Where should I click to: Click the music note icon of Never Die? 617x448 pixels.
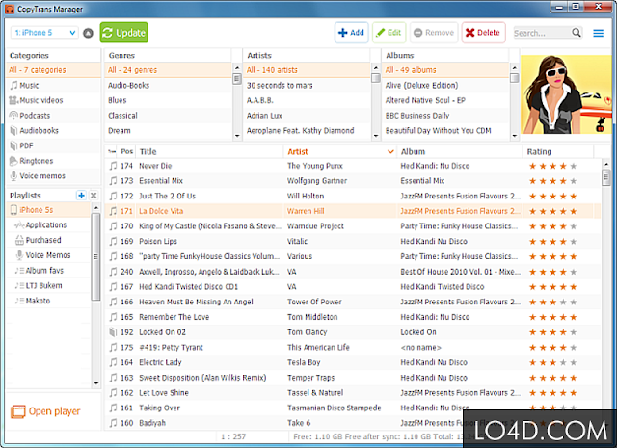[113, 166]
